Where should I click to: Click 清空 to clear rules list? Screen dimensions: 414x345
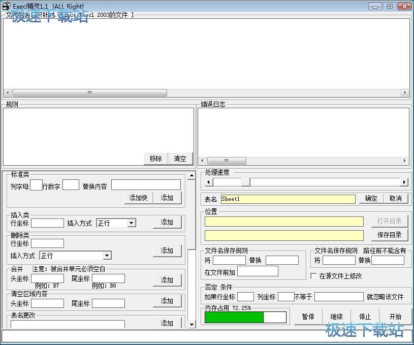point(180,159)
